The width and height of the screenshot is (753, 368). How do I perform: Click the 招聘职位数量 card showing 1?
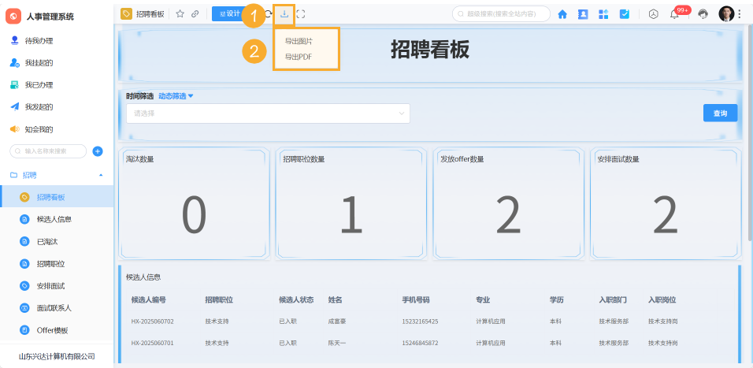[351, 203]
